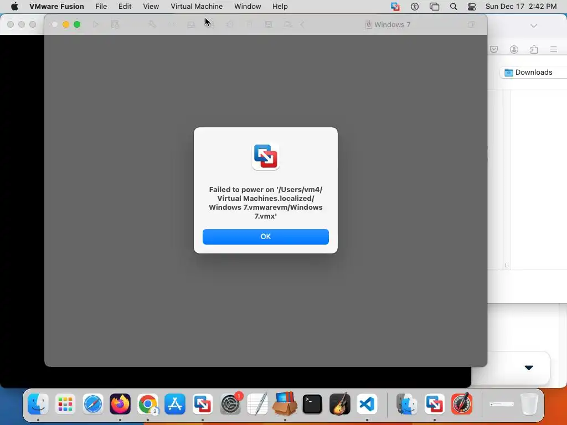Click the window-mode icon at the toolbar's right end

pos(471,24)
